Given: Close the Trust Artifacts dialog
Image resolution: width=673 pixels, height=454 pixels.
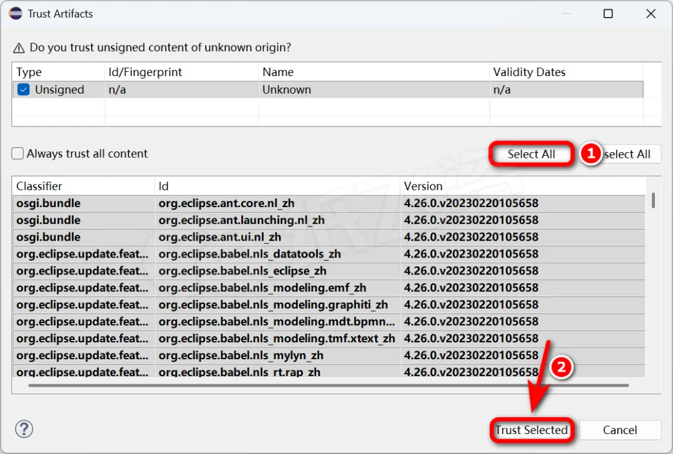Looking at the screenshot, I should pos(651,14).
